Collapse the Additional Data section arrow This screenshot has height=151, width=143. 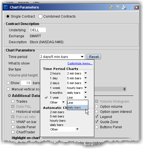9,96
